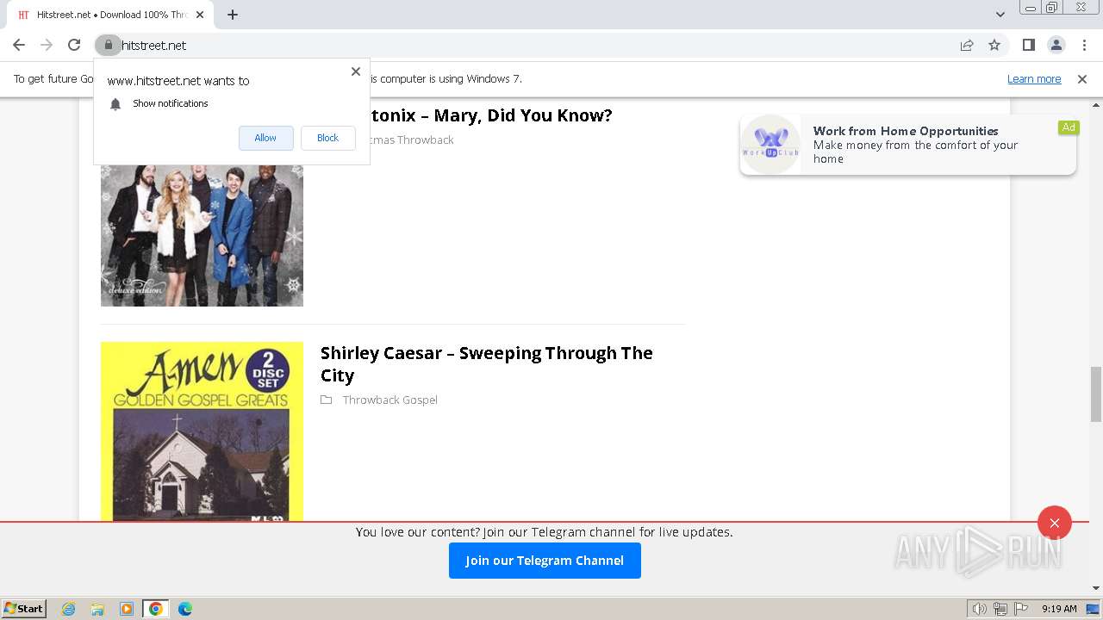
Task: Open the network tray icon
Action: 1000,609
